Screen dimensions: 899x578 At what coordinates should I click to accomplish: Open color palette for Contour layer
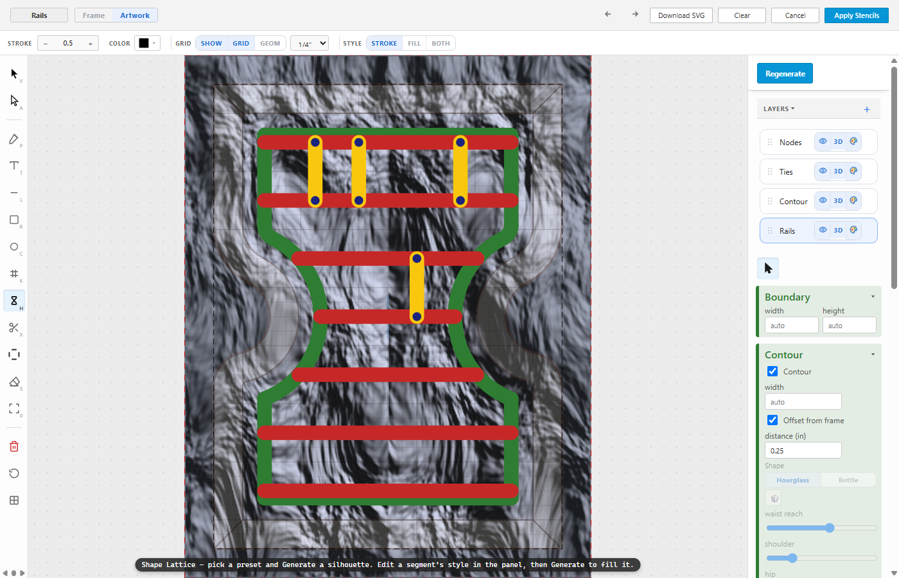click(x=853, y=200)
